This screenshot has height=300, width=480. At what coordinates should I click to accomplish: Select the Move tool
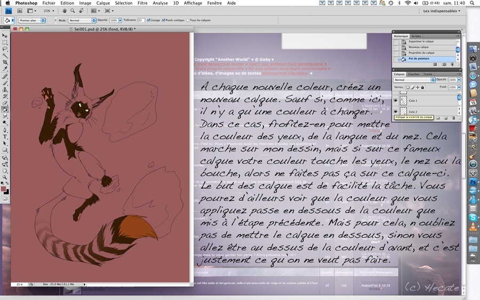(x=5, y=36)
